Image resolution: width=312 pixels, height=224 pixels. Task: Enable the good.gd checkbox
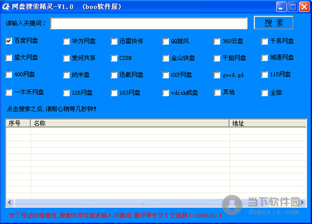click(217, 75)
